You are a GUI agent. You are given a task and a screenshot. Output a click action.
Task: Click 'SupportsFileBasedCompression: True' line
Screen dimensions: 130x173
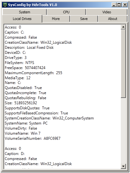pos(37,113)
